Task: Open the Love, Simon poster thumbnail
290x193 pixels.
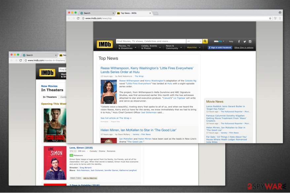Action: pyautogui.click(x=55, y=163)
